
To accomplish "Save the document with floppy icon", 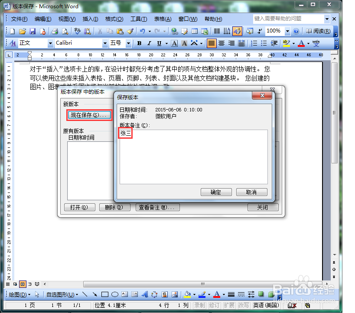I will coord(33,31).
